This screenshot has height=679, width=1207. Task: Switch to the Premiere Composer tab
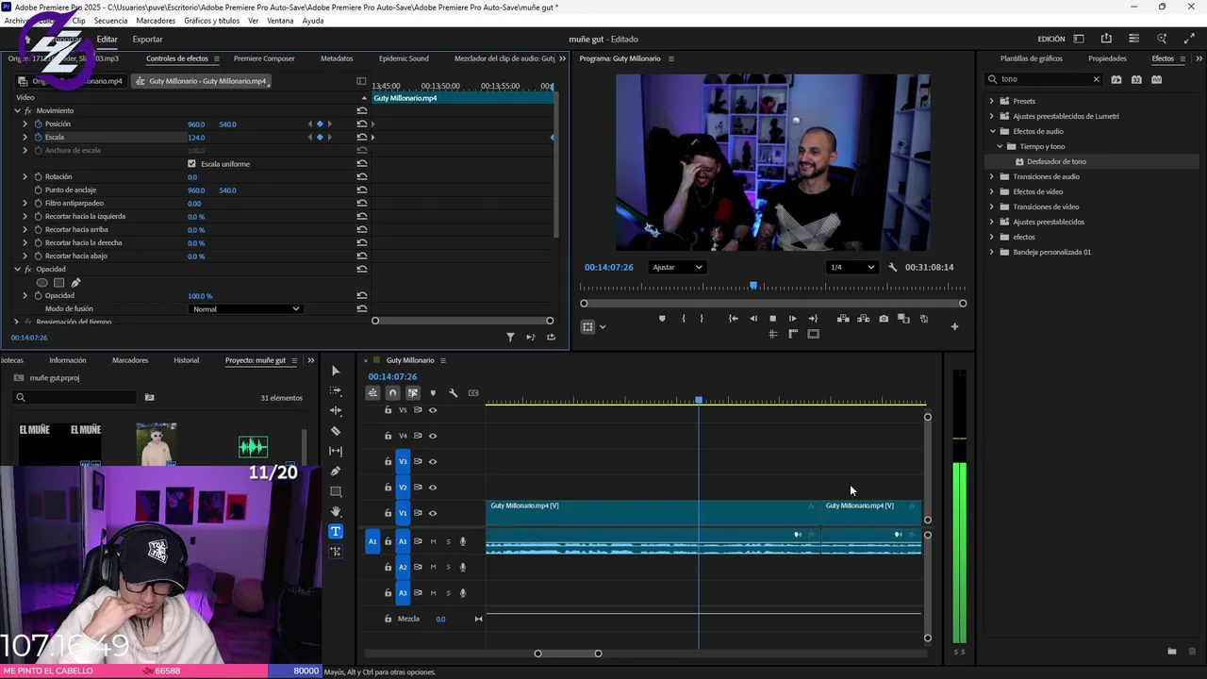click(264, 58)
